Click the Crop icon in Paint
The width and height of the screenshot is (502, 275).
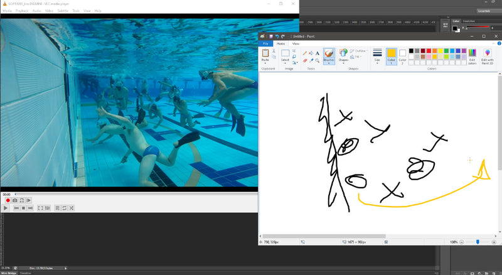tap(294, 51)
